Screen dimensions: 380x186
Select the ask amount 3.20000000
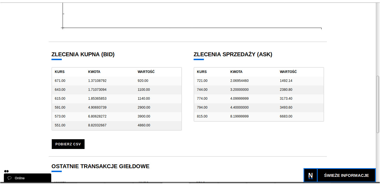tap(240, 90)
